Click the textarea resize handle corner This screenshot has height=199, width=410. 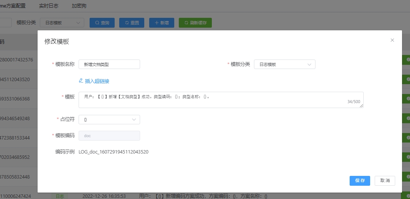pyautogui.click(x=361, y=106)
